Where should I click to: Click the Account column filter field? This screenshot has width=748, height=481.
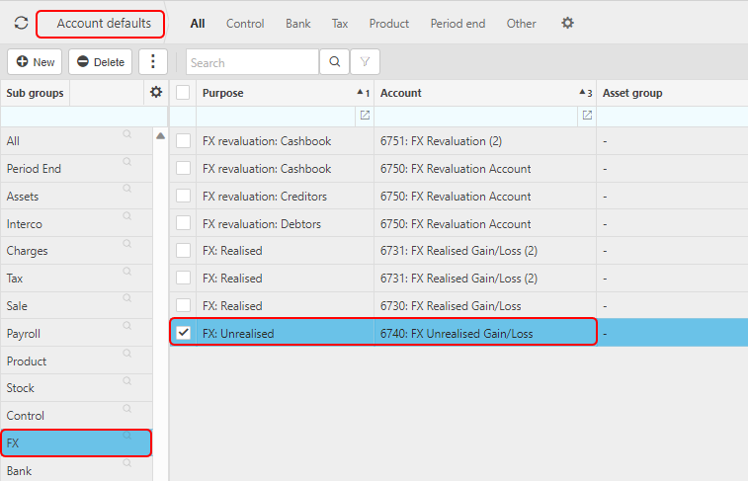[476, 116]
